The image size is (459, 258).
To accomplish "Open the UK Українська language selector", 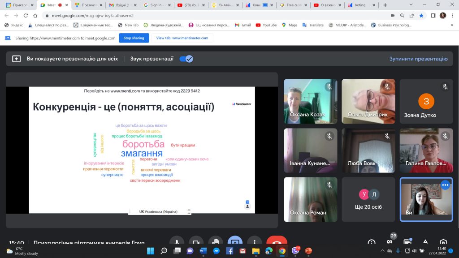I will (x=158, y=211).
